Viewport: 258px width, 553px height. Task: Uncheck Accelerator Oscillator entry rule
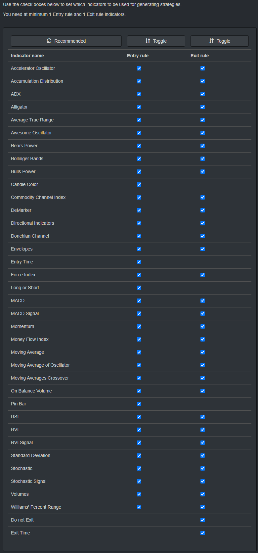pyautogui.click(x=139, y=68)
